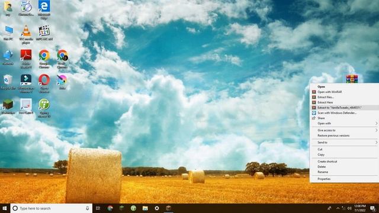Select the Typing Master 10 desktop icon

click(x=44, y=108)
